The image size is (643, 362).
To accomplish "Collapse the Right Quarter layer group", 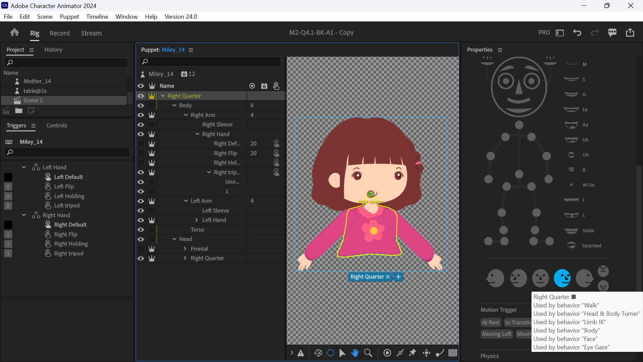I will [x=163, y=96].
